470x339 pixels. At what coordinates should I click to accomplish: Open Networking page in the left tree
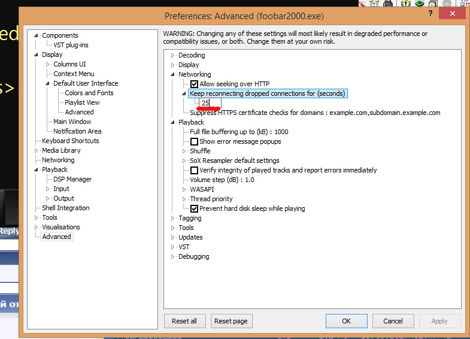click(58, 160)
